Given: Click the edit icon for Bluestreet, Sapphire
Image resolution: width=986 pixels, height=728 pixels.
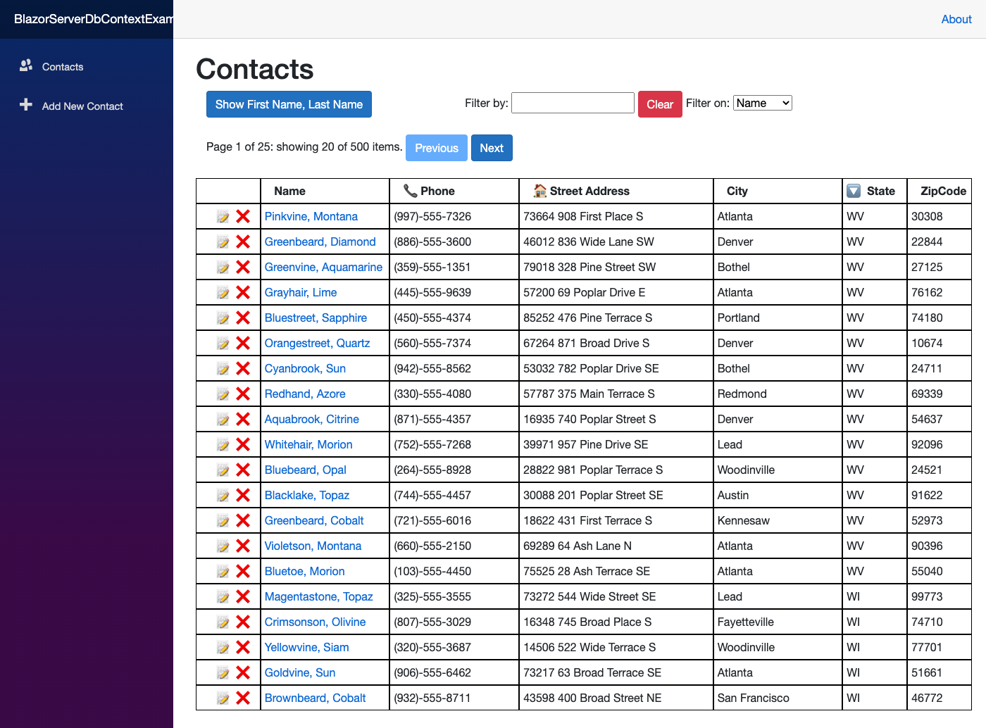Looking at the screenshot, I should [223, 318].
